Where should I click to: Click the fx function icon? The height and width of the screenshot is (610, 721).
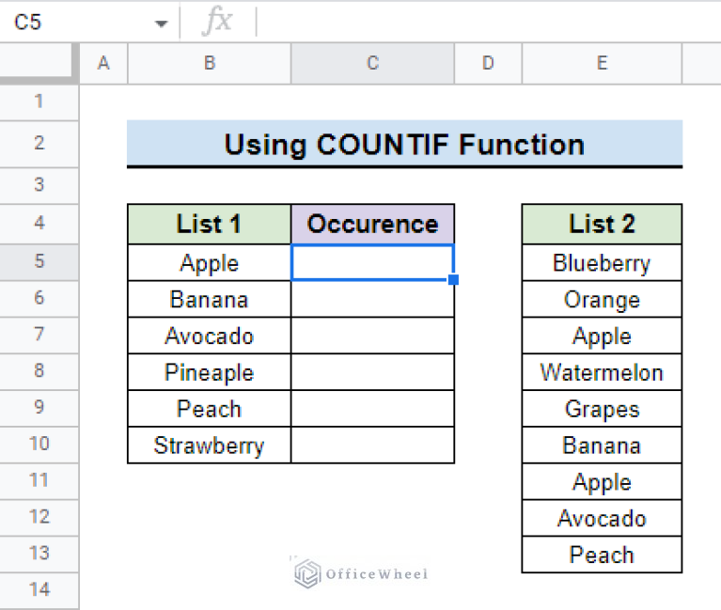click(217, 21)
